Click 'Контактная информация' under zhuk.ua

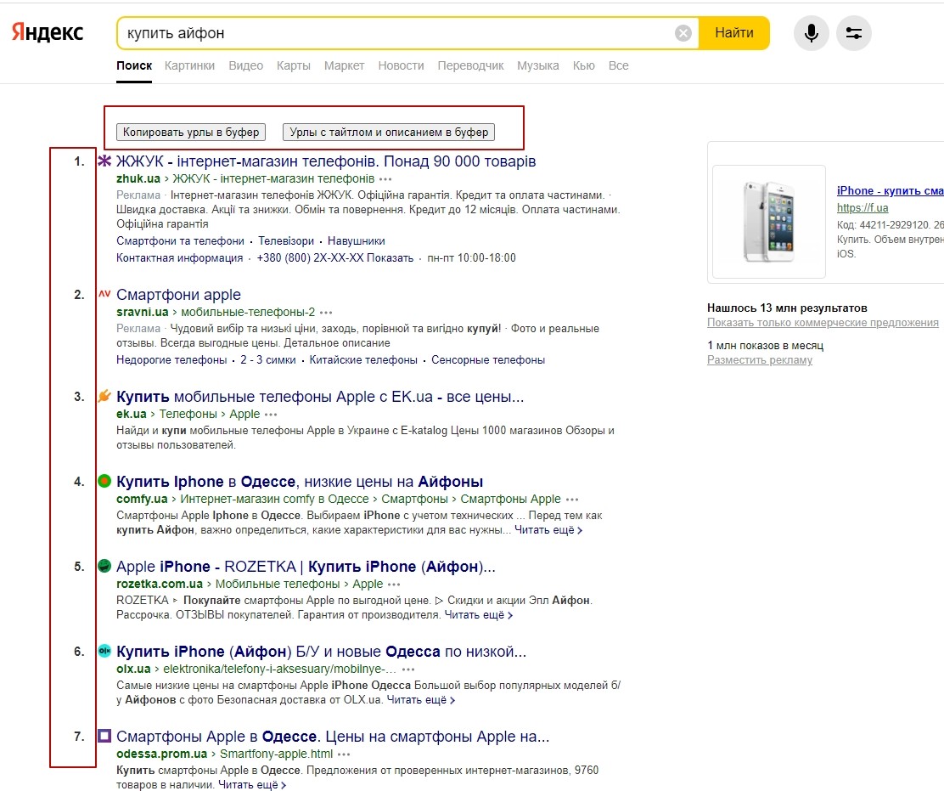coord(179,257)
